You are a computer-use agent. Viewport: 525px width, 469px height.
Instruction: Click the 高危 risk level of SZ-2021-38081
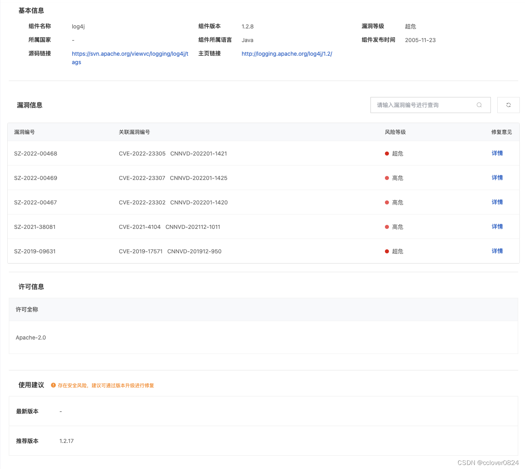(x=394, y=227)
